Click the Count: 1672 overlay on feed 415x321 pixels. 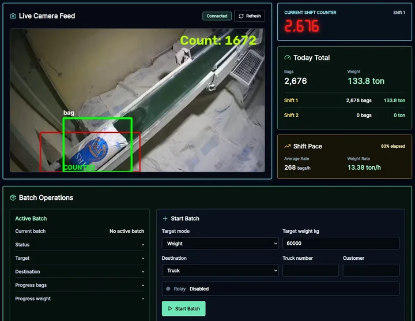tap(218, 40)
